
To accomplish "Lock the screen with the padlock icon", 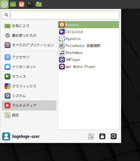I will click(x=102, y=136).
